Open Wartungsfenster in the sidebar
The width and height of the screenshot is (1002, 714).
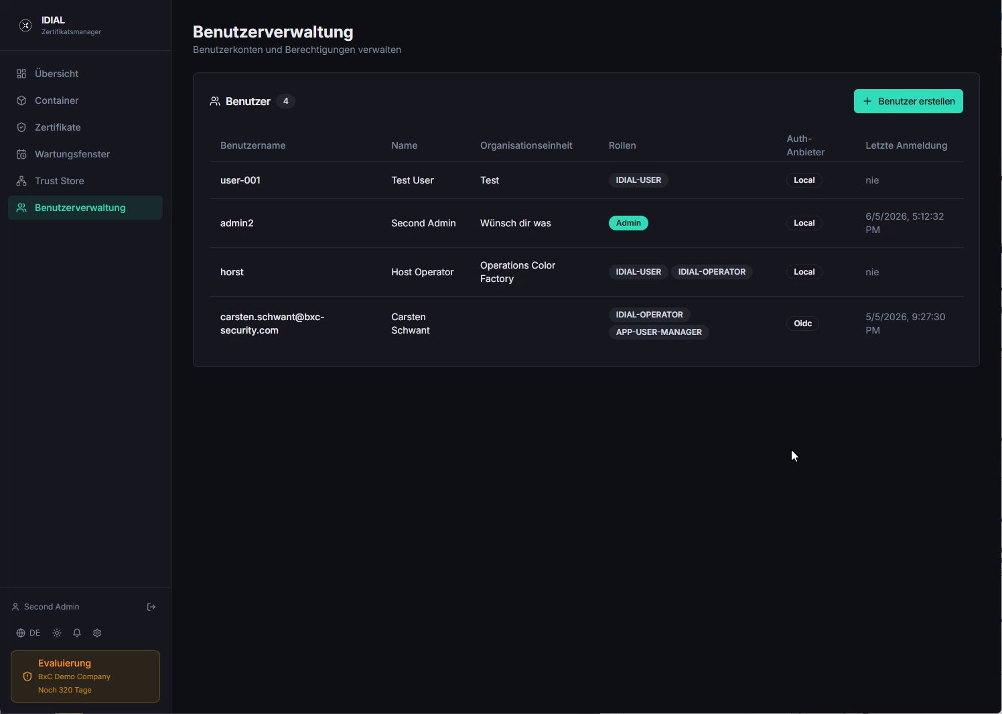[85, 154]
